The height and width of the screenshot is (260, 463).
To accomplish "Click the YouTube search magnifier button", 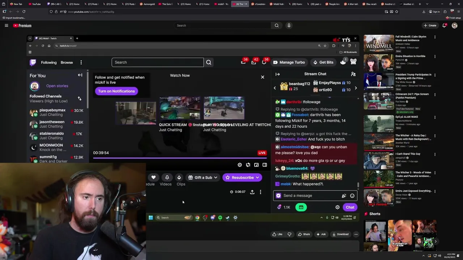I will [276, 26].
